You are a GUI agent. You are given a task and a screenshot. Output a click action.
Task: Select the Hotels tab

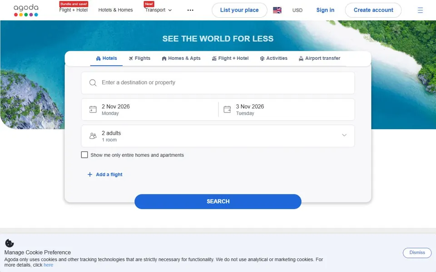106,58
